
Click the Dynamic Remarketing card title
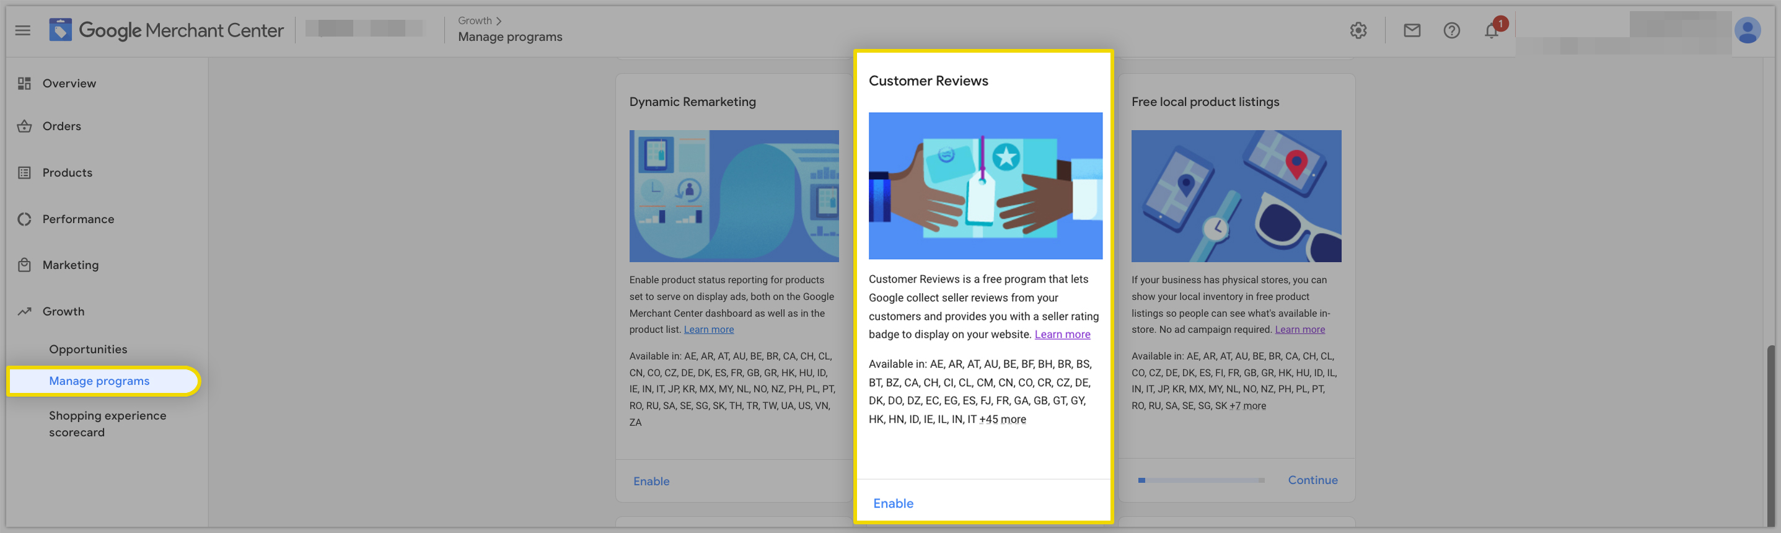click(692, 102)
